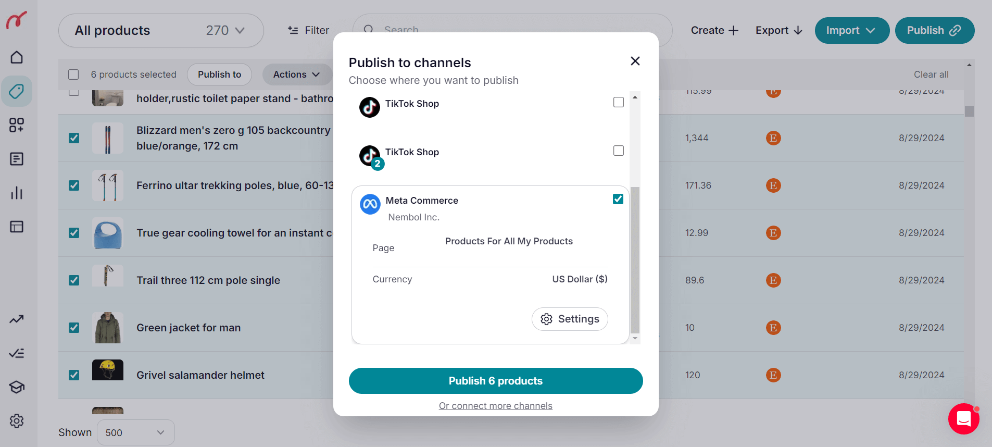Follow the Or connect more channels link
The width and height of the screenshot is (992, 447).
click(496, 406)
